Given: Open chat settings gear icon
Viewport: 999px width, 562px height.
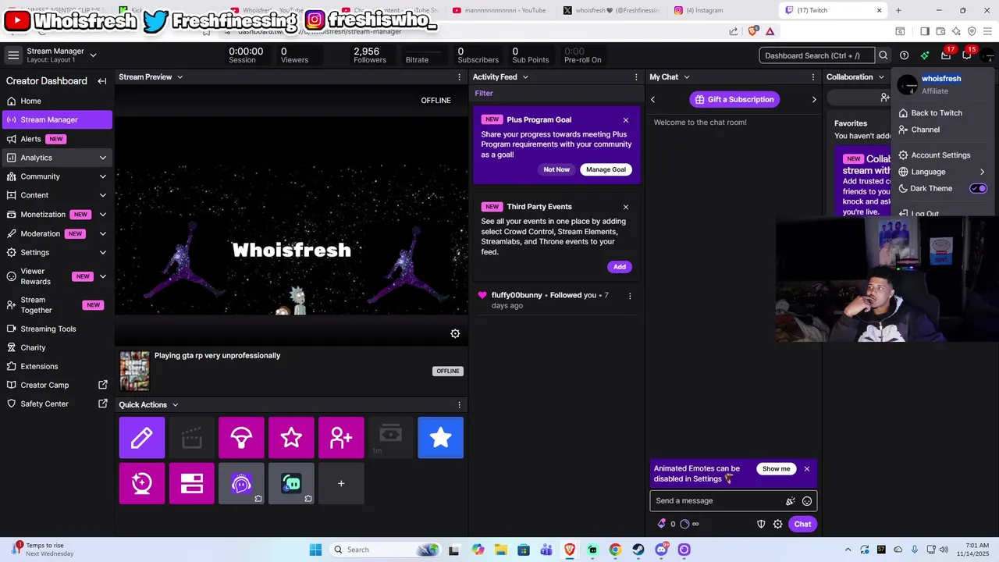Looking at the screenshot, I should pyautogui.click(x=777, y=524).
